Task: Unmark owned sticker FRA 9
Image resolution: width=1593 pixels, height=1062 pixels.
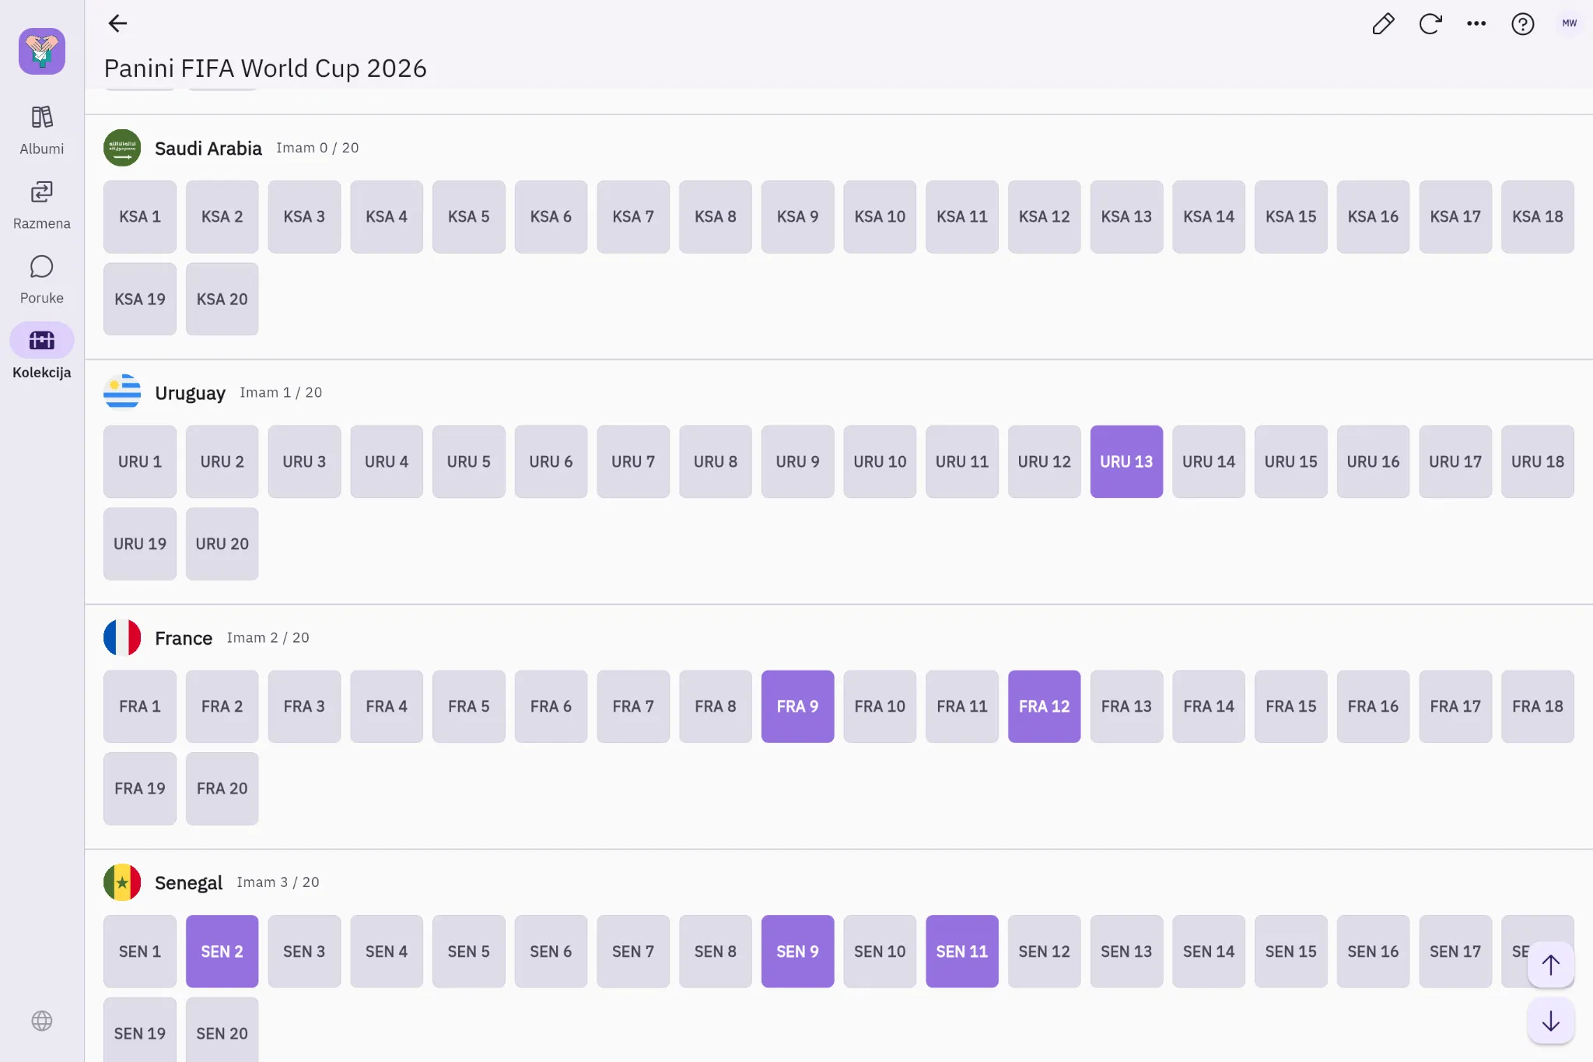Action: click(x=797, y=706)
